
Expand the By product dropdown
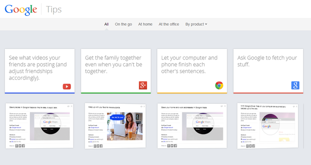pos(196,24)
